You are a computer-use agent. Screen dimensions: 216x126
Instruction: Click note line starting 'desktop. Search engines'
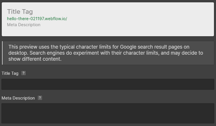[x=106, y=53]
